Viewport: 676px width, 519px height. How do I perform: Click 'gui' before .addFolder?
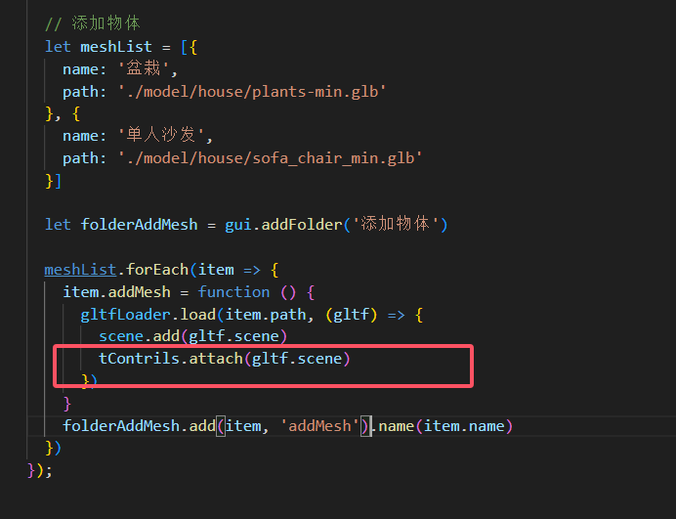[238, 225]
